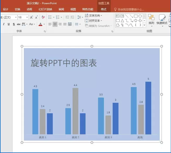Click the Increase Font Size icon
The width and height of the screenshot is (171, 153).
point(31,17)
